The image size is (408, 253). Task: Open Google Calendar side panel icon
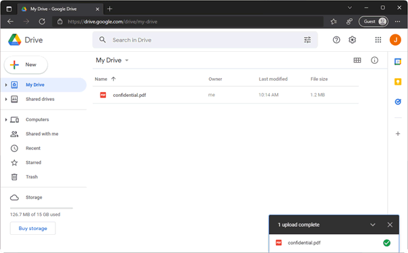coord(398,62)
